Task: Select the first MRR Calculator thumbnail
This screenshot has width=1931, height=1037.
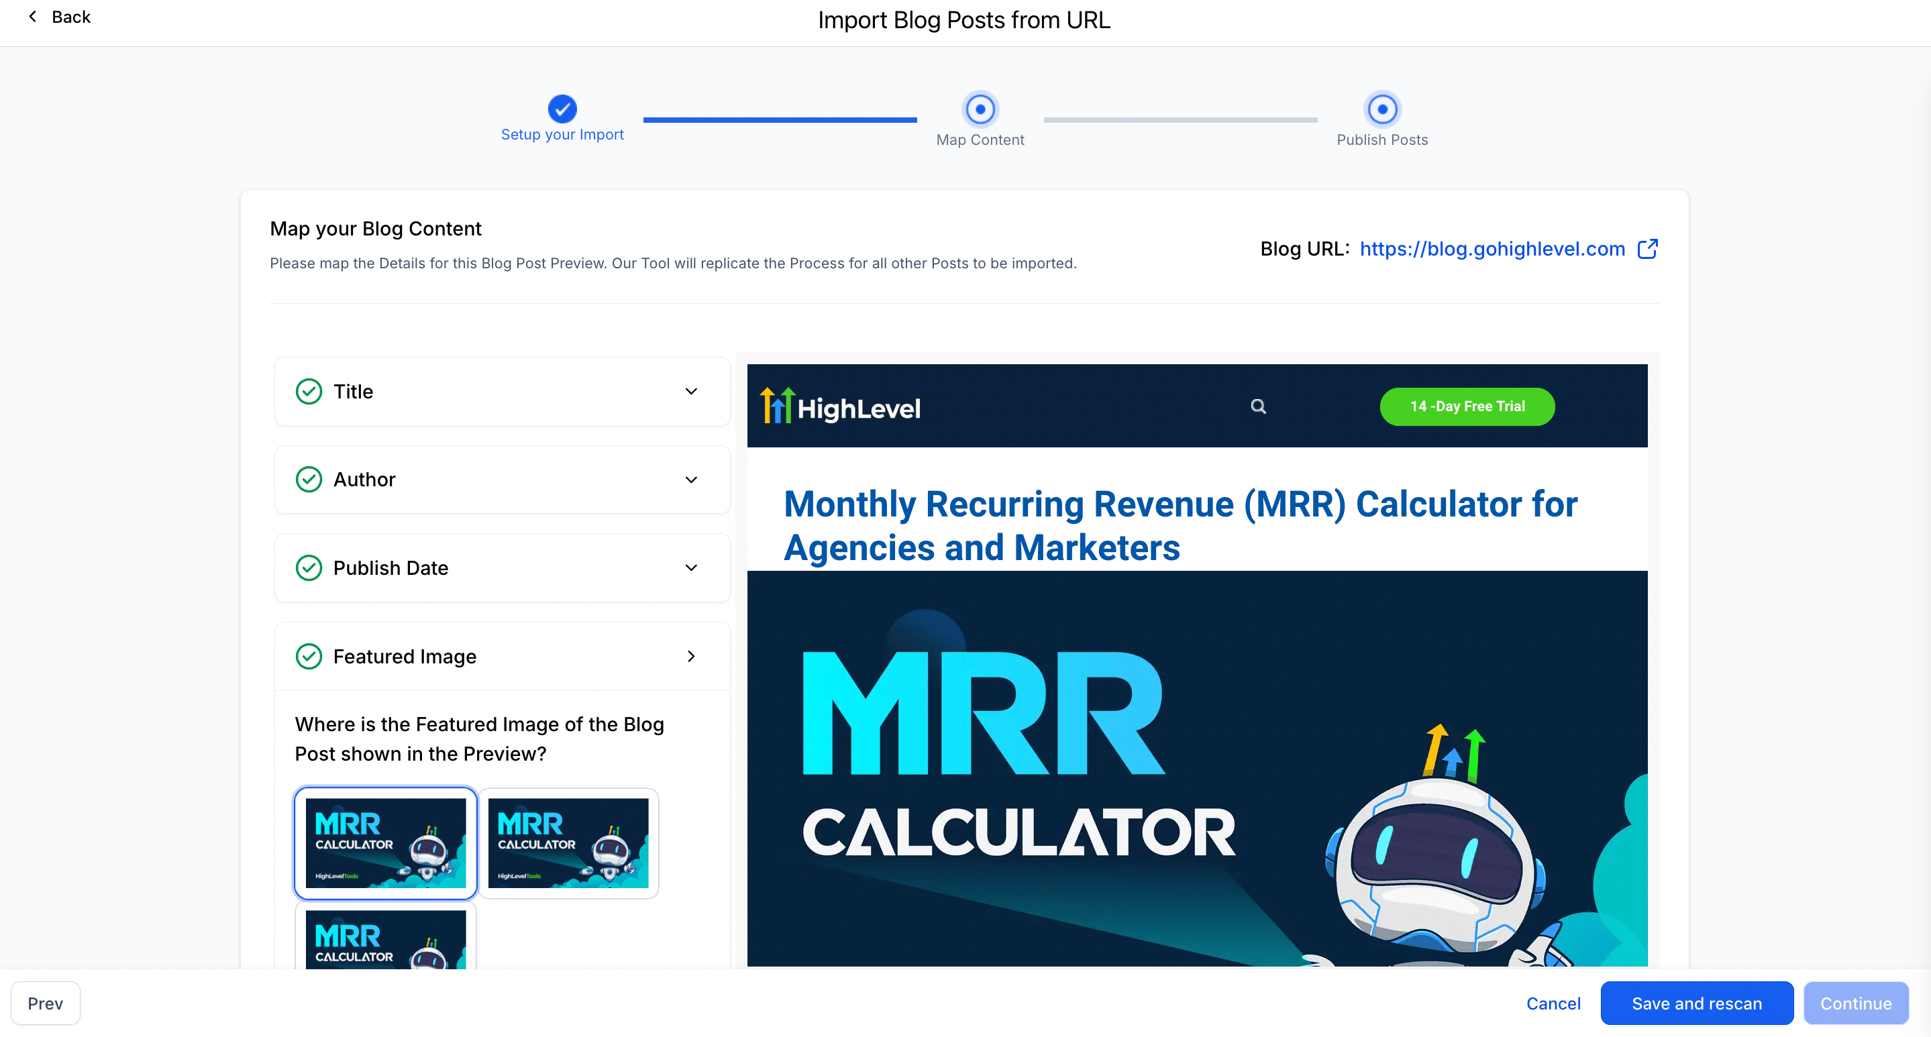Action: pos(385,843)
